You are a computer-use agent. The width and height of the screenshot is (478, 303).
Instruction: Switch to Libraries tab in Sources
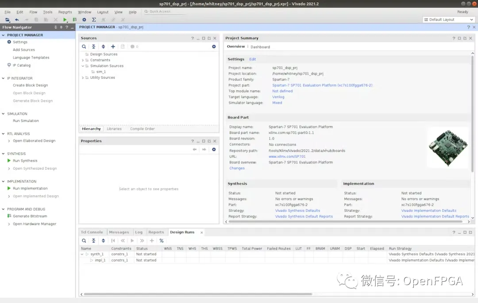coord(114,129)
